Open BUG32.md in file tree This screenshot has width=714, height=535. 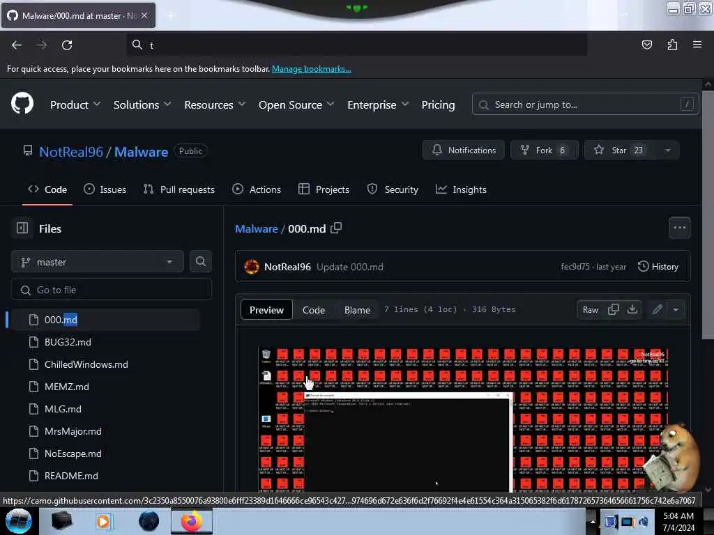(68, 342)
